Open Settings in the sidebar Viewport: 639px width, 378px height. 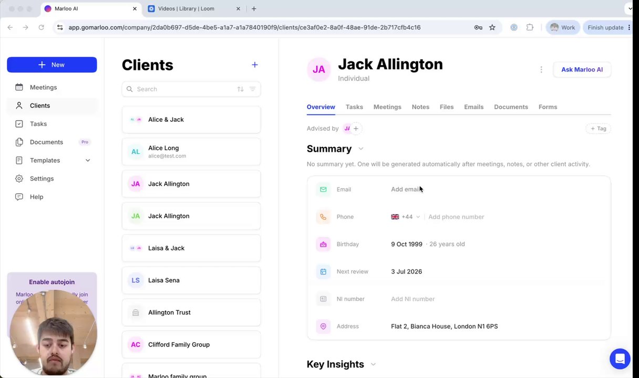[x=42, y=178]
